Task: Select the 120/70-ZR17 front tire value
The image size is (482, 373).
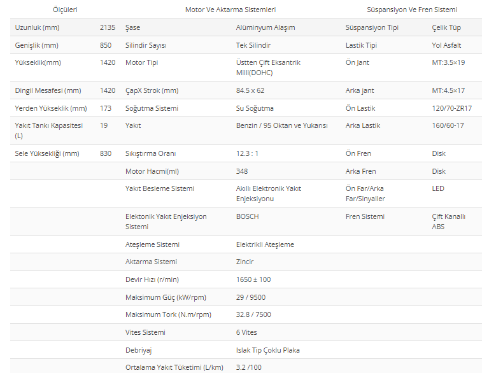Action: [451, 108]
